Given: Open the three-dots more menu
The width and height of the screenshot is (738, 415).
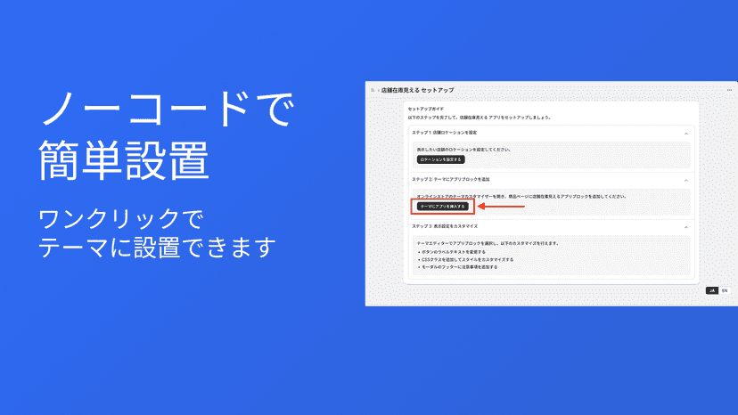Looking at the screenshot, I should pyautogui.click(x=729, y=90).
